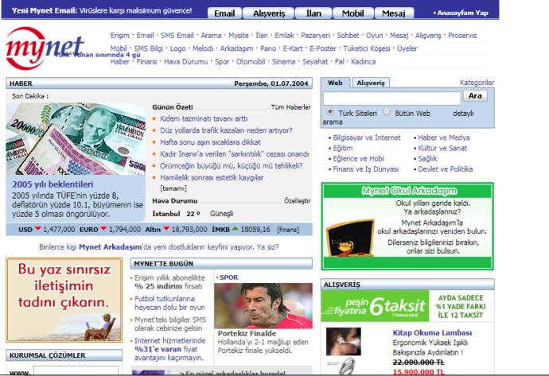The width and height of the screenshot is (549, 376).
Task: Click the [tamamı] link
Action: click(173, 188)
